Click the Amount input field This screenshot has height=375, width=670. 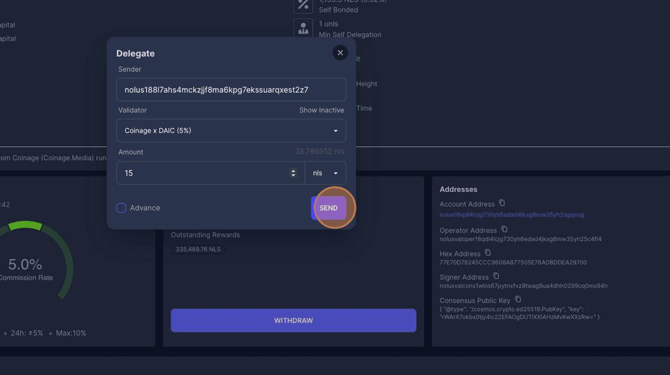(203, 173)
